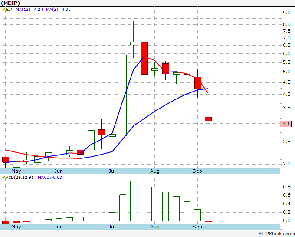Click the 6.0 price axis label
Screen dimensions: 295x237
click(x=287, y=54)
